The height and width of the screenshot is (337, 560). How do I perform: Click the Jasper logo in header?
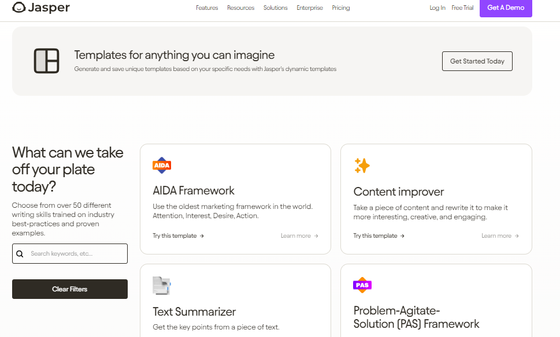click(x=41, y=7)
